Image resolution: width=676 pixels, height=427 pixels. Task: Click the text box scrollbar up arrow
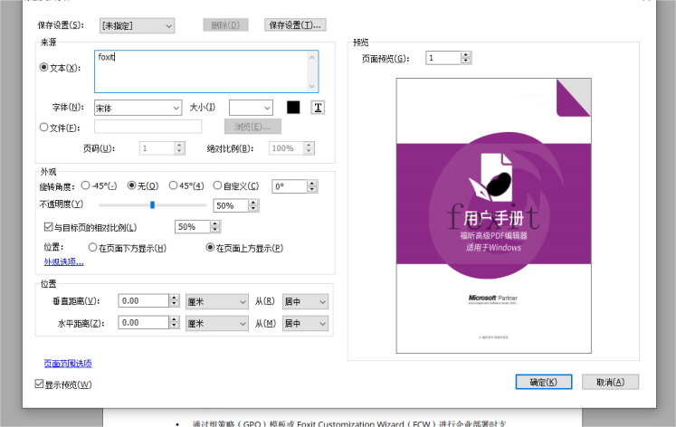312,57
